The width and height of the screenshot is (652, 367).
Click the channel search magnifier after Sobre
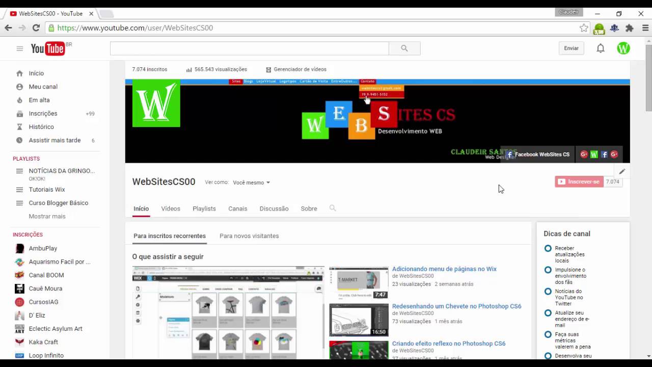coord(333,208)
